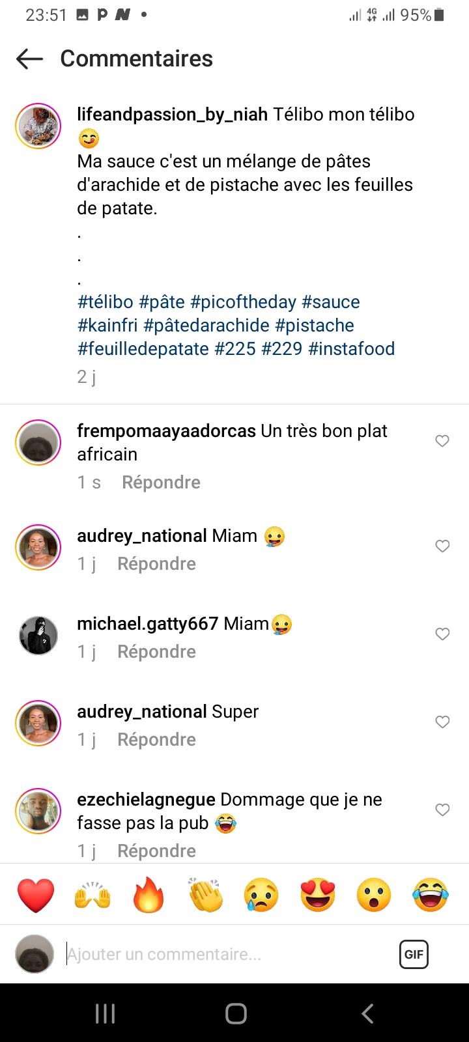Open lifeandpassion_by_niah's profile picture
This screenshot has height=1042, width=469.
[x=38, y=126]
